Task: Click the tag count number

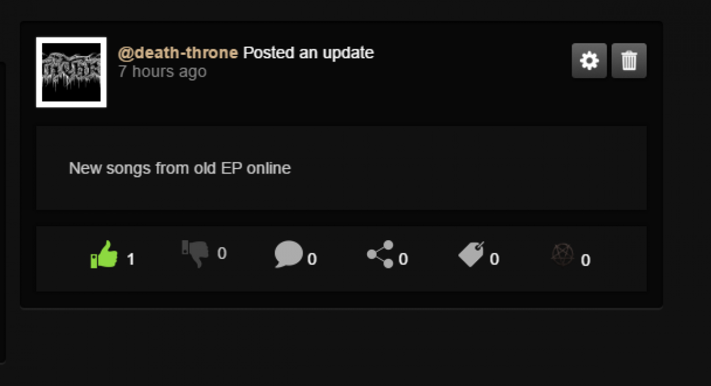Action: click(x=494, y=260)
